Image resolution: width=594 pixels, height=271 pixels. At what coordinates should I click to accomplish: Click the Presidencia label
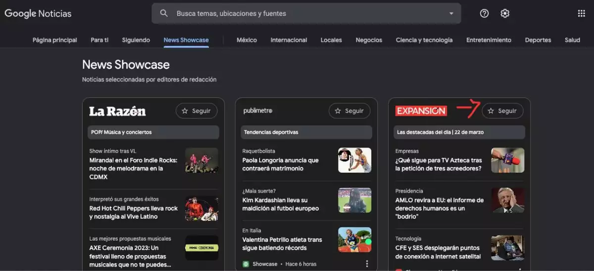pyautogui.click(x=409, y=191)
